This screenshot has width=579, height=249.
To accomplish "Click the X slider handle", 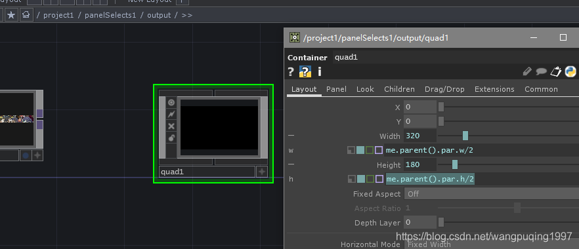I will pos(441,107).
